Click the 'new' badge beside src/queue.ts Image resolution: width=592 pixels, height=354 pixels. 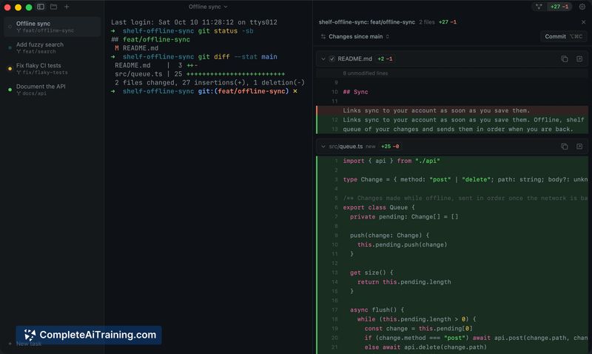pyautogui.click(x=371, y=147)
